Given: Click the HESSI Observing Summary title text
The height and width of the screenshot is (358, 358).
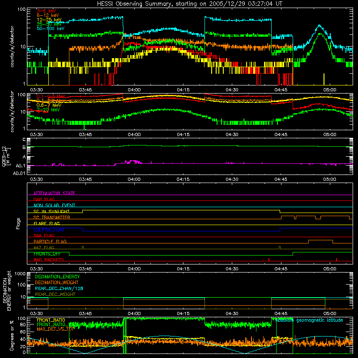Looking at the screenshot, I should tap(189, 4).
